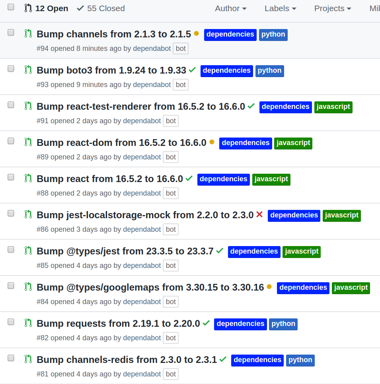Click pull request icon for channels-redis bump

click(x=28, y=359)
